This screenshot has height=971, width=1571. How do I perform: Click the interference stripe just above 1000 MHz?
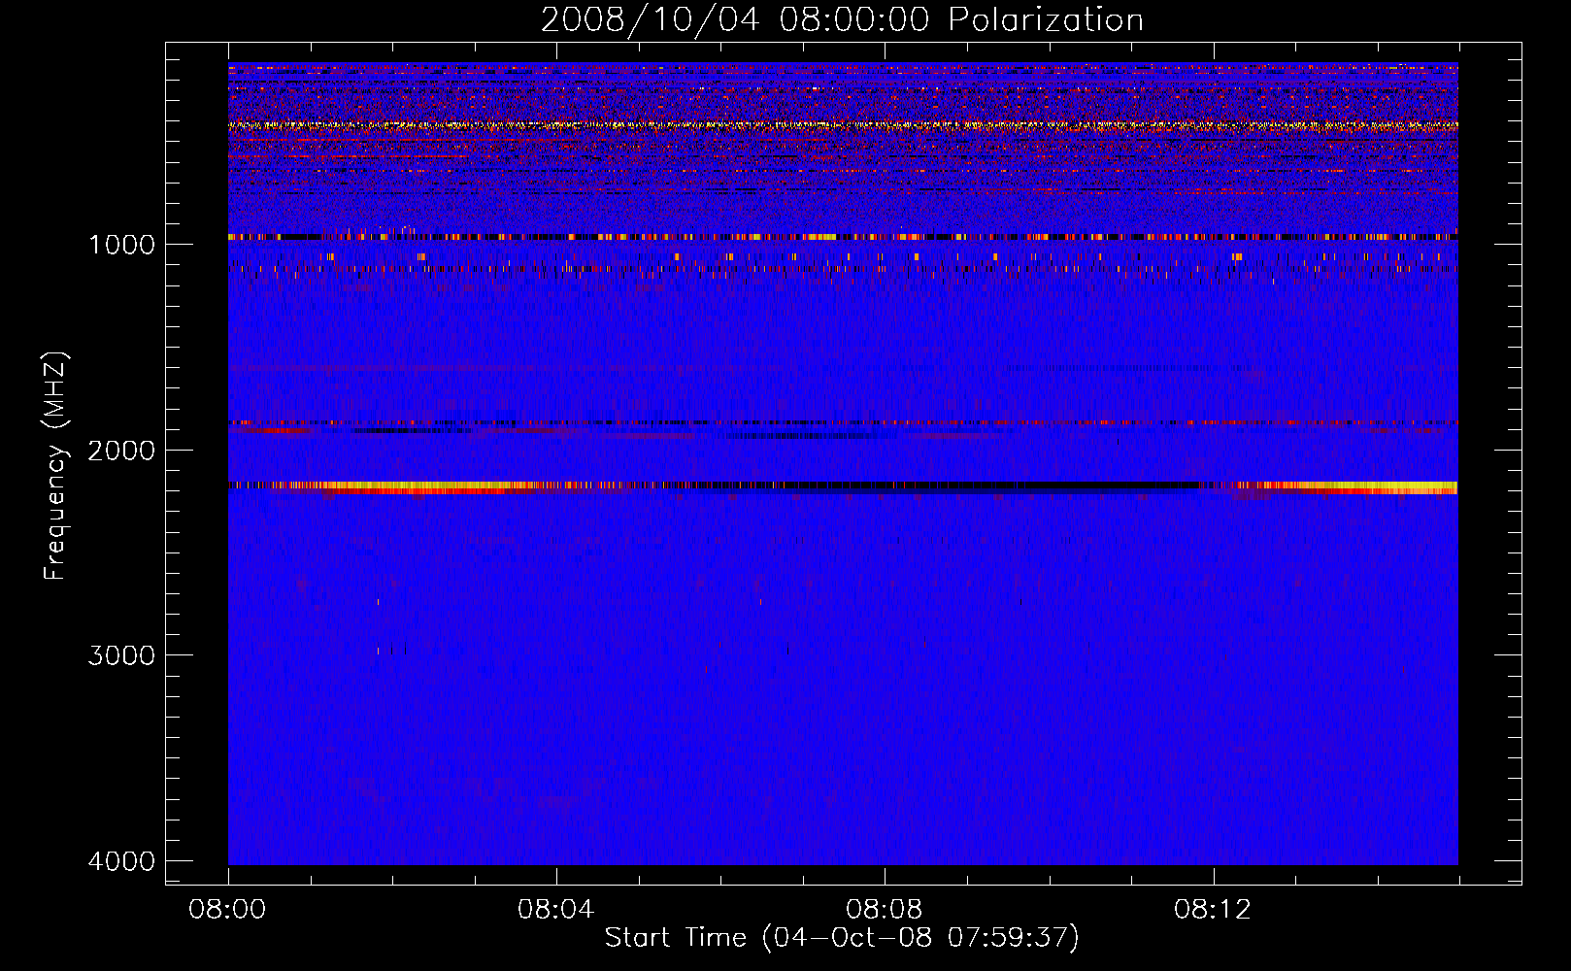pos(842,237)
